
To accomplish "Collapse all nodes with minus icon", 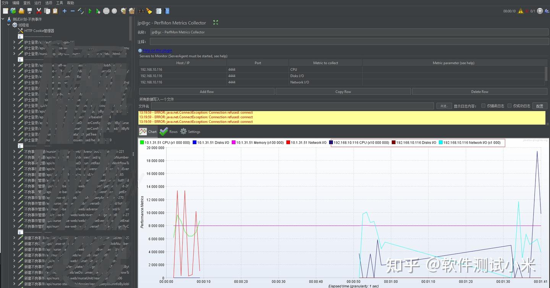I will coord(73,11).
